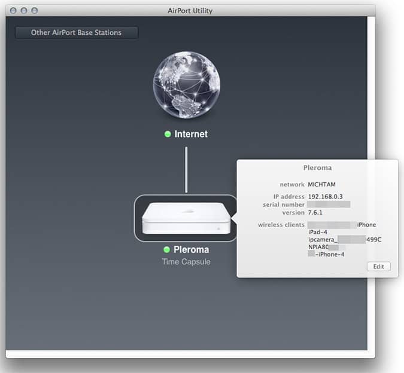The height and width of the screenshot is (373, 404).
Task: Select the Pleroma Time Capsule device icon
Action: click(x=185, y=219)
